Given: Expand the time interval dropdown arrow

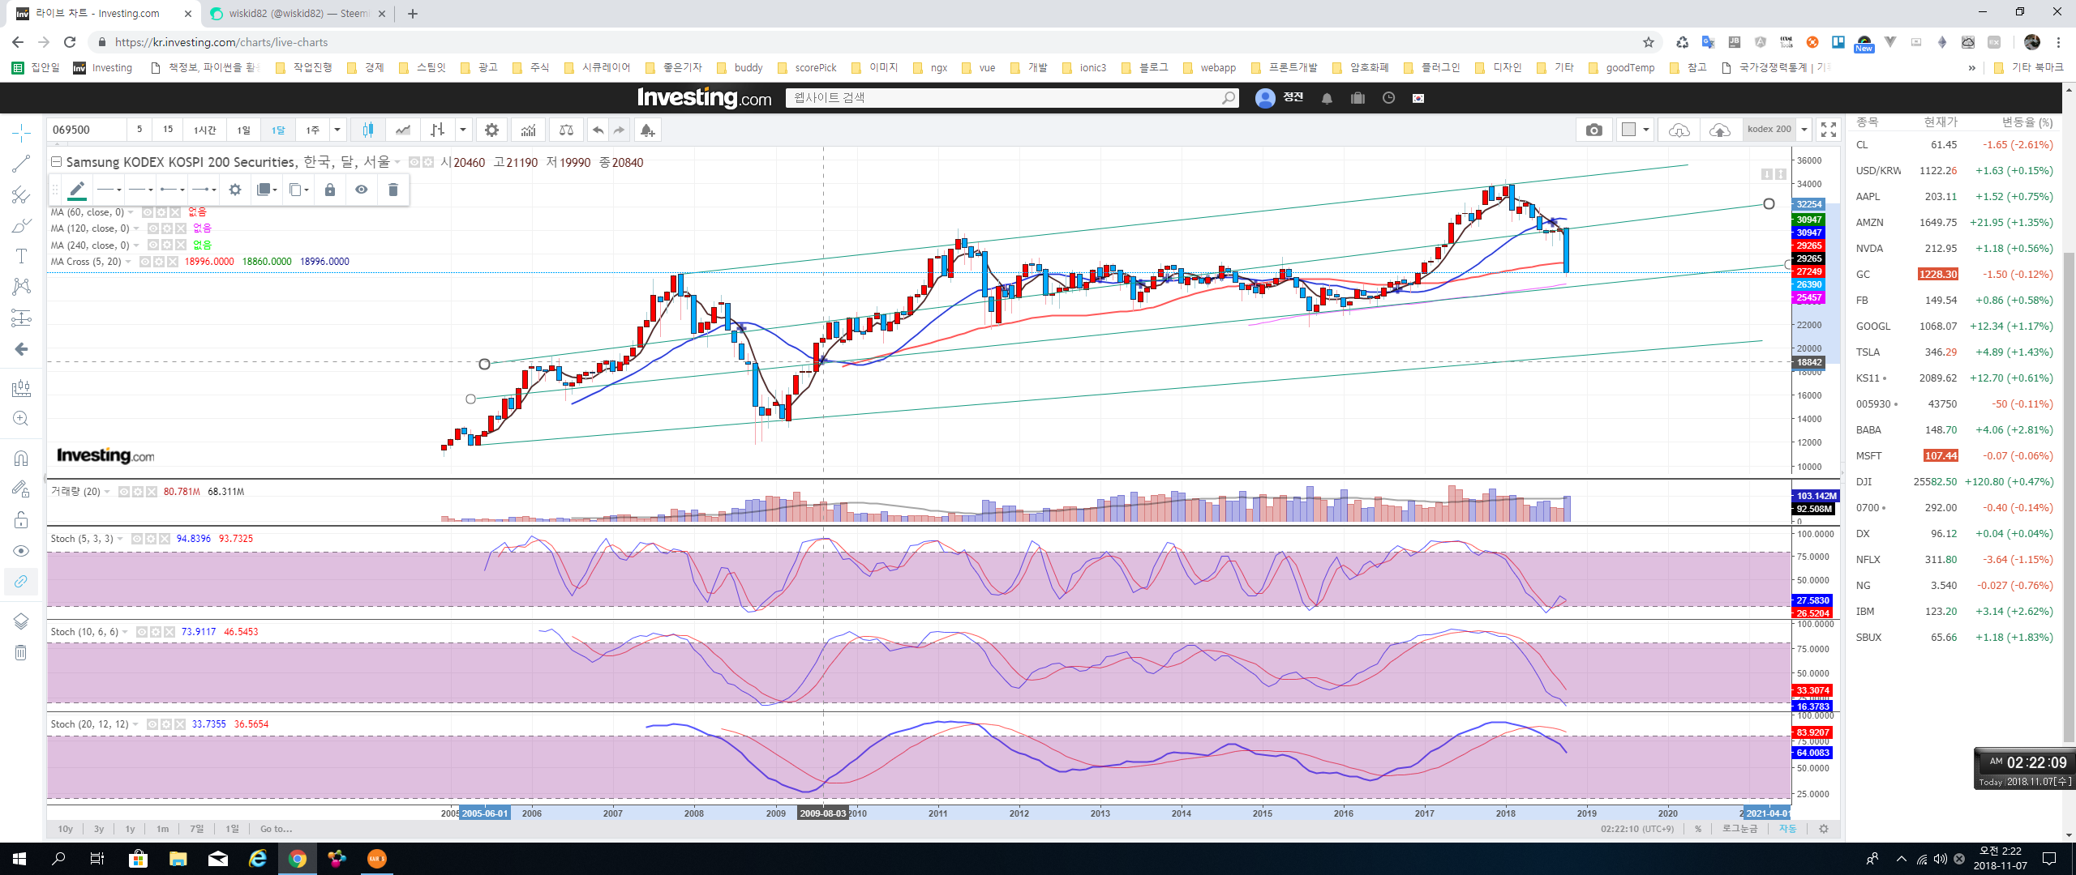Looking at the screenshot, I should point(337,130).
